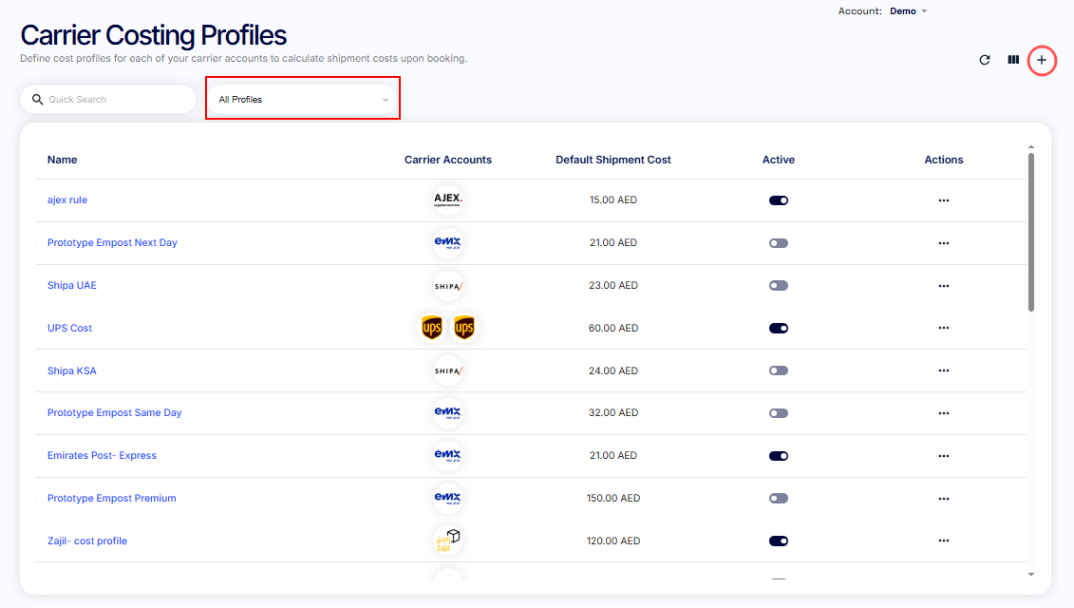This screenshot has height=608, width=1074.
Task: Click the plus icon to add profile
Action: (1042, 60)
